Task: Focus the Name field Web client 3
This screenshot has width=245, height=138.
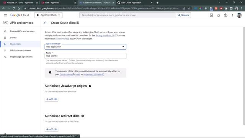Action: tap(85, 56)
